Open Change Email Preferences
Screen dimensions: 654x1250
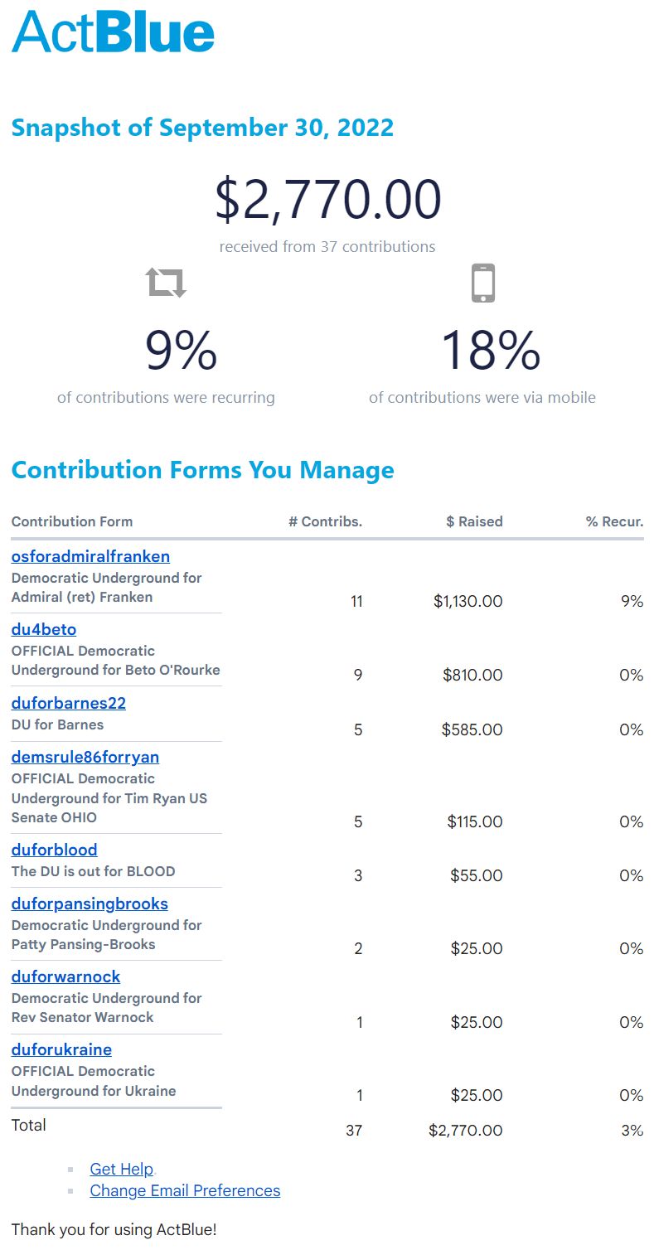185,1190
